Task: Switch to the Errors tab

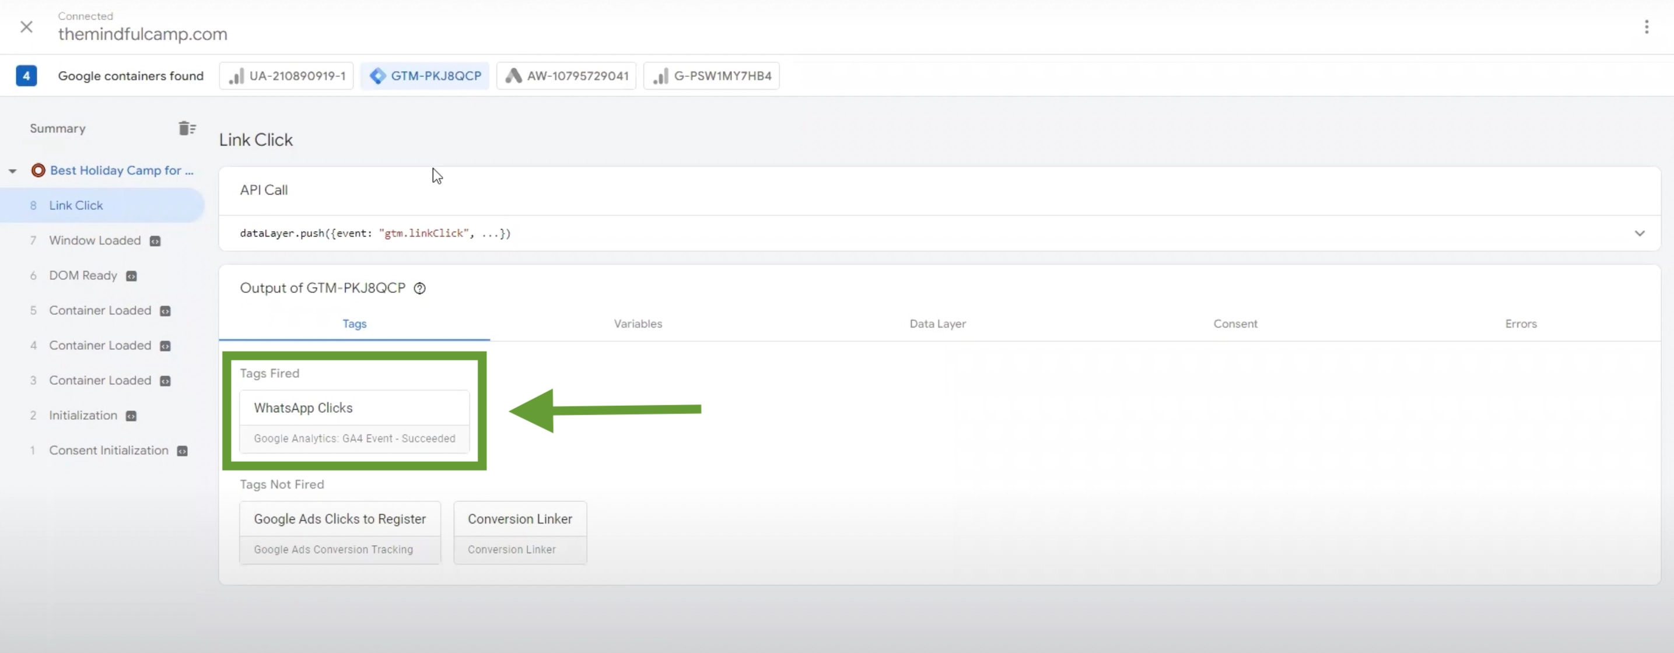Action: point(1520,324)
